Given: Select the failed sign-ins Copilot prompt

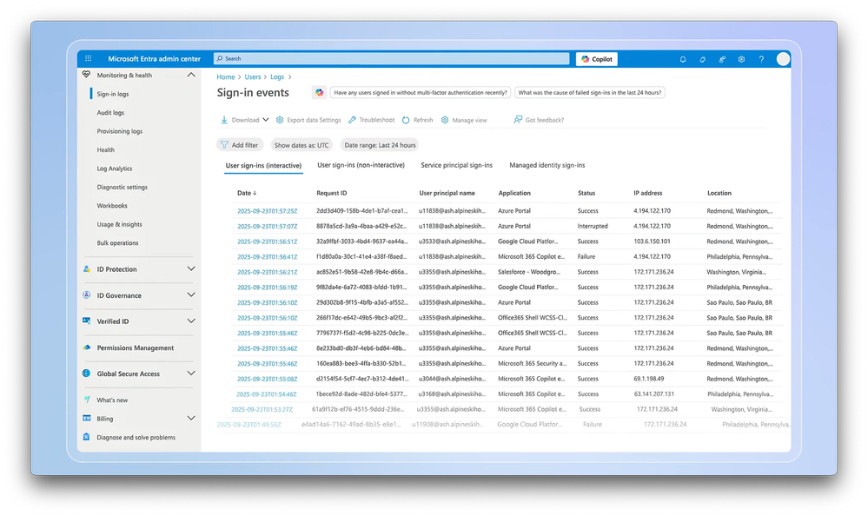Looking at the screenshot, I should click(x=590, y=92).
